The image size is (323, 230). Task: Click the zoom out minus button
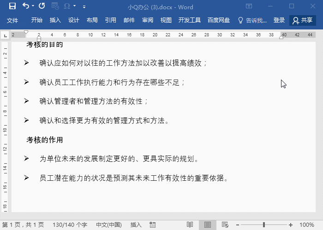(238, 225)
